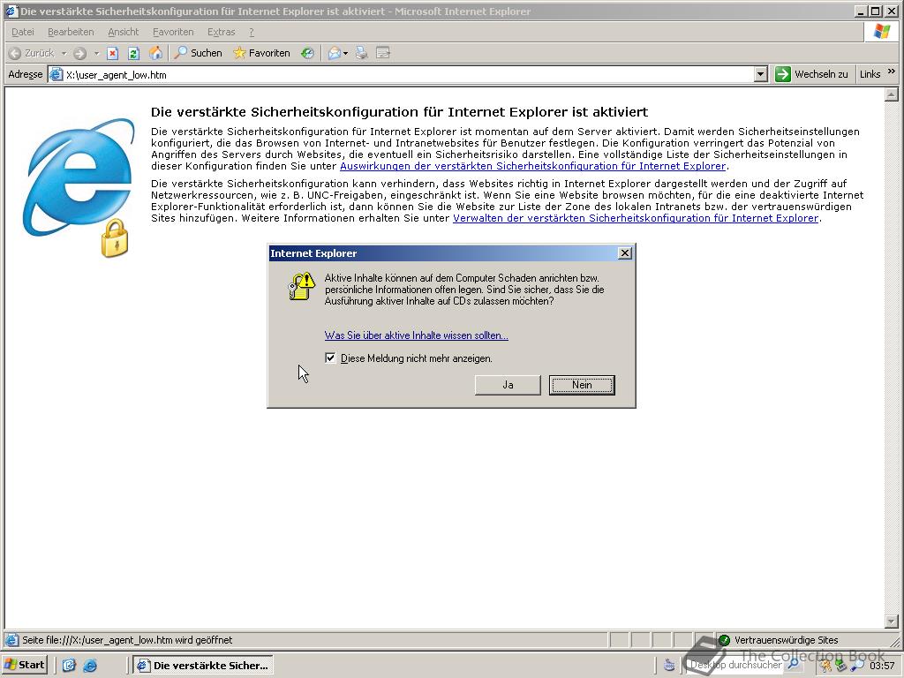This screenshot has height=678, width=904.
Task: Open the Datei menu
Action: point(23,32)
